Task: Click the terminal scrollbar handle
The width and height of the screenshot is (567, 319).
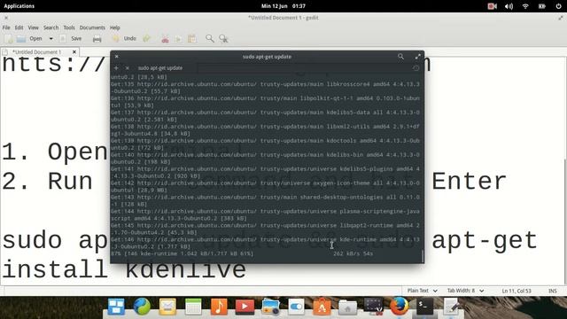Action: (x=422, y=256)
